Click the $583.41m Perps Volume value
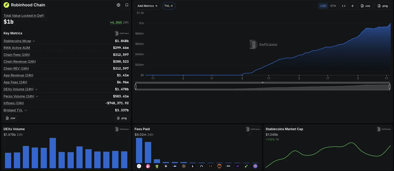Viewport: 394px width, 171px height. tap(121, 96)
